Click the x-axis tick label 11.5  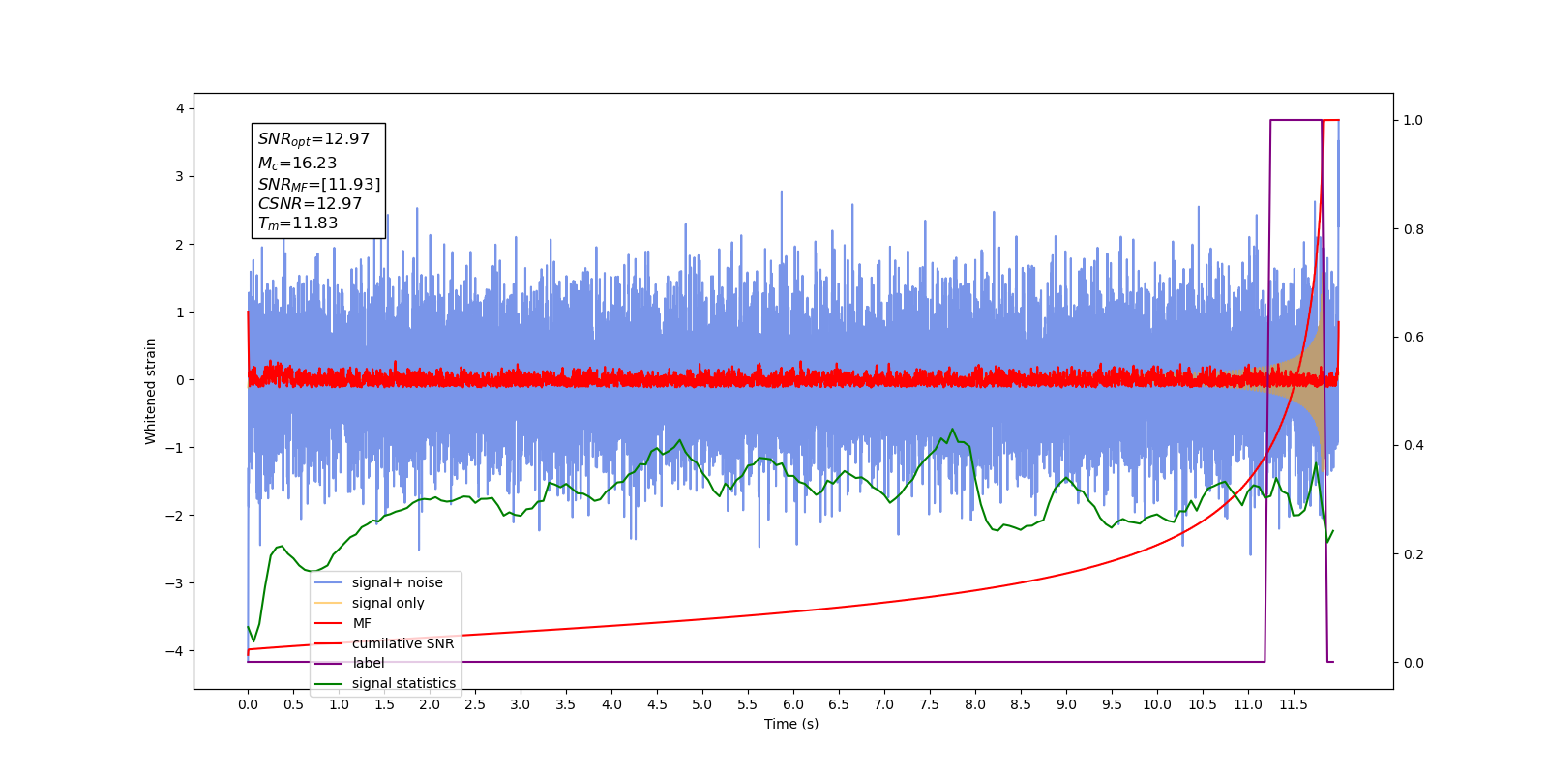(1294, 704)
